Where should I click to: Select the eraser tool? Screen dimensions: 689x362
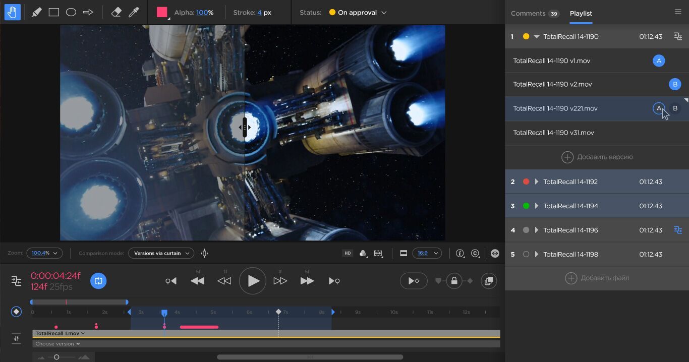pos(117,13)
